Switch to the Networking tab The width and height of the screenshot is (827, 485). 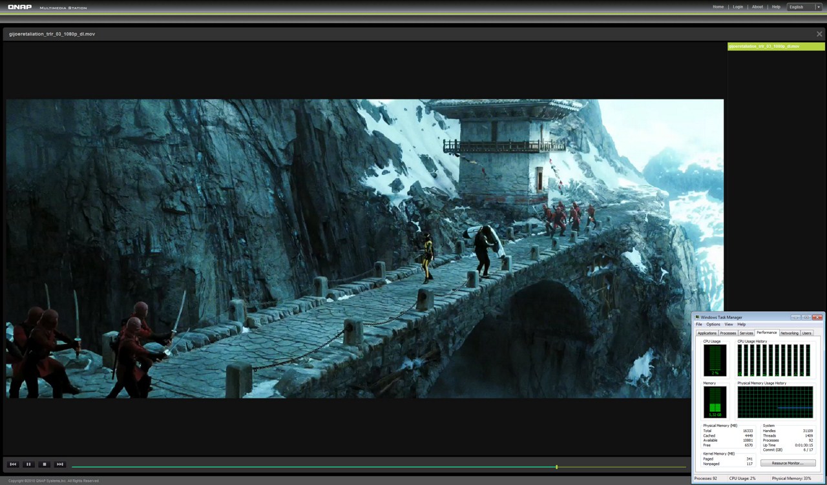tap(790, 333)
